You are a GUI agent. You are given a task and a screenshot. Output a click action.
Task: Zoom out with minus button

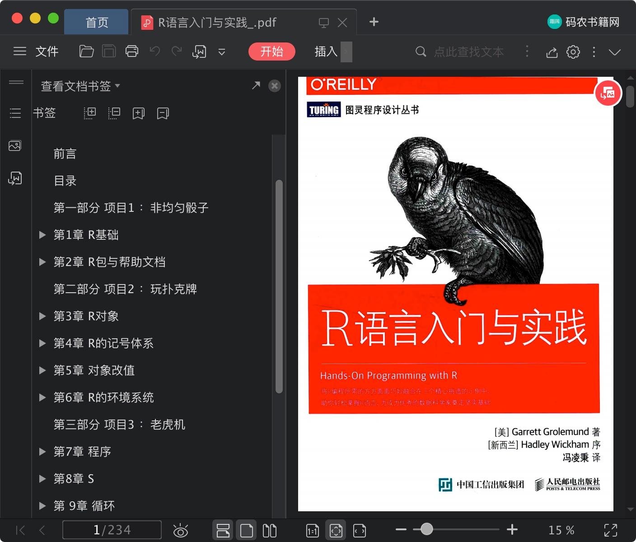pos(401,530)
